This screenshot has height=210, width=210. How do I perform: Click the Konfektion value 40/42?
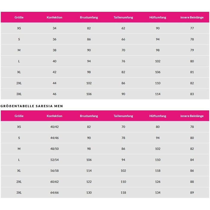point(55,127)
